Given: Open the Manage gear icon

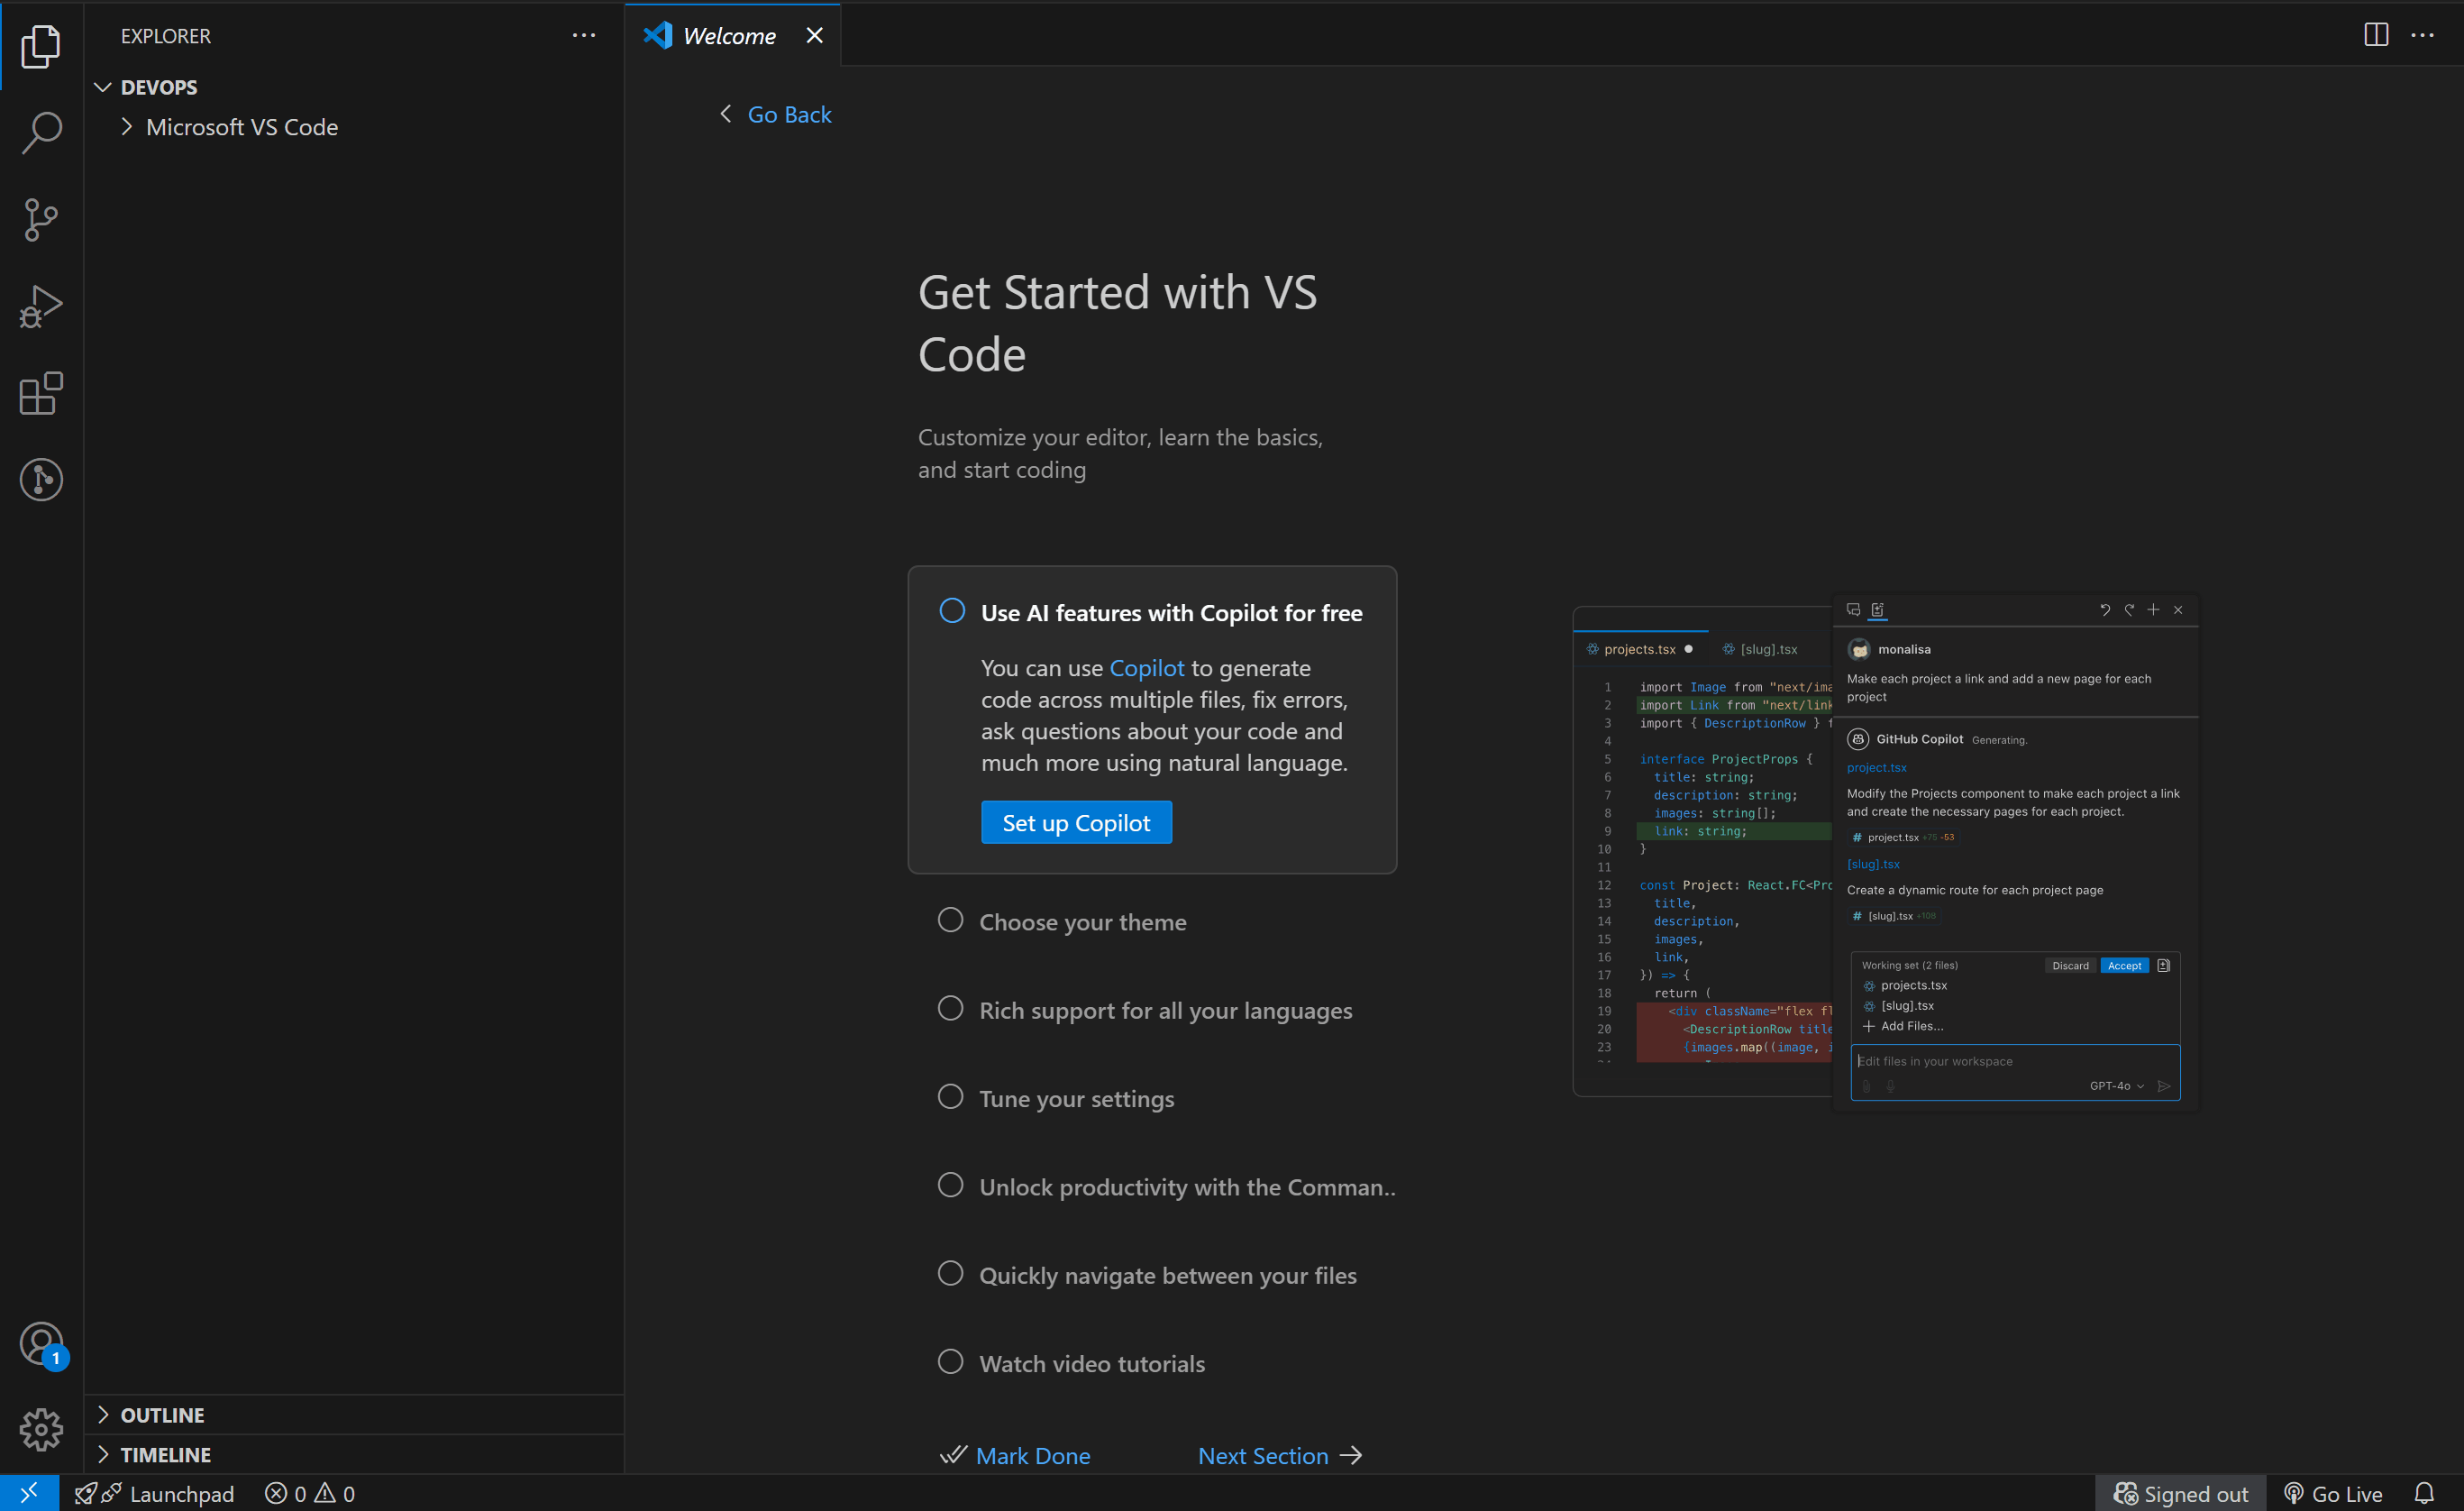Looking at the screenshot, I should (41, 1430).
